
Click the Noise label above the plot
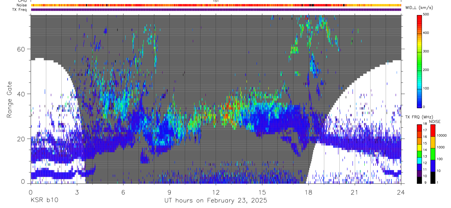tap(22, 5)
